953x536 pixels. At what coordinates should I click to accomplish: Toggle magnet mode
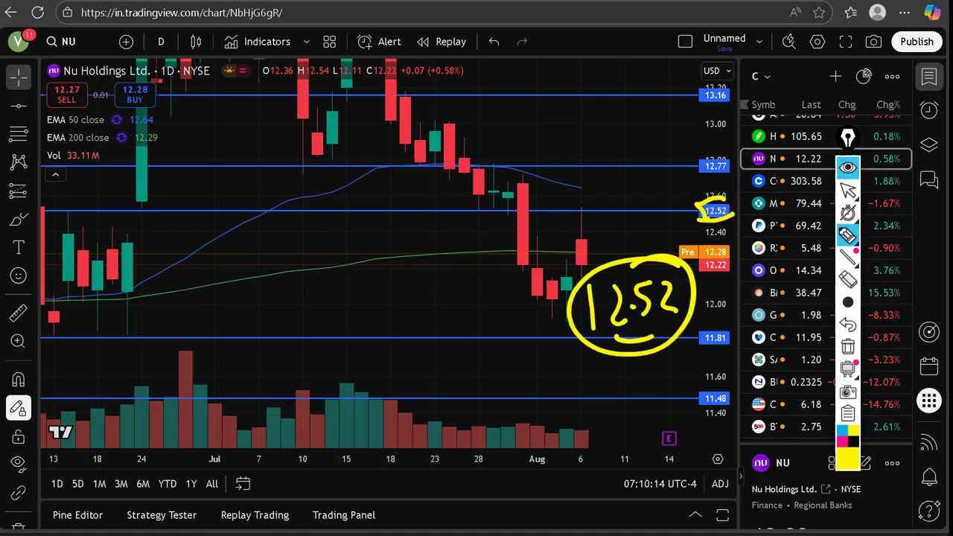(19, 380)
